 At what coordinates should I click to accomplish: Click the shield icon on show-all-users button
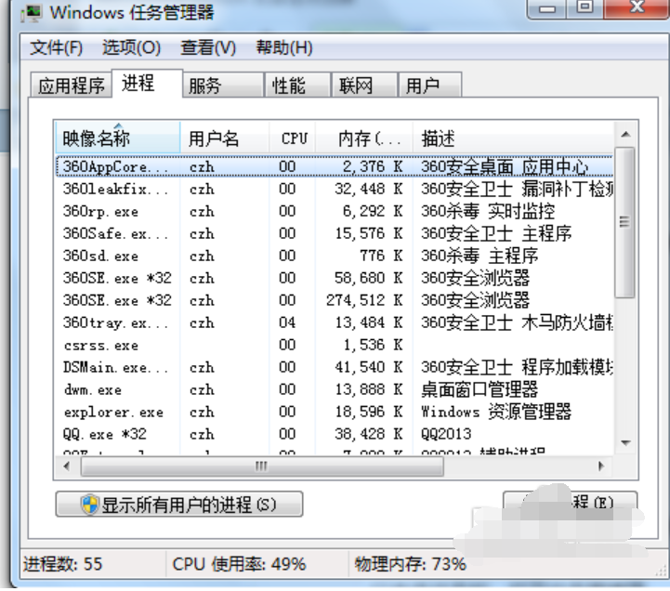pos(90,505)
